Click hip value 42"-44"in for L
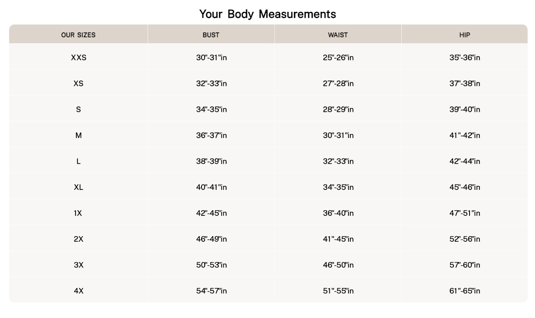Screen dimensions: 535x318 tap(464, 161)
